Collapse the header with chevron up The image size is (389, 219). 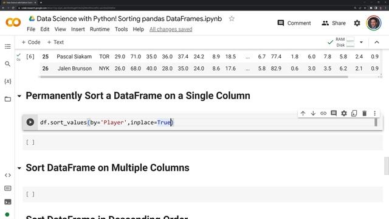point(377,42)
